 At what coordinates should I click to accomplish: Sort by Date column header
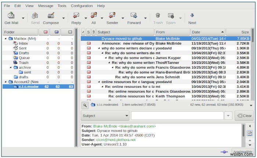pos(208,32)
